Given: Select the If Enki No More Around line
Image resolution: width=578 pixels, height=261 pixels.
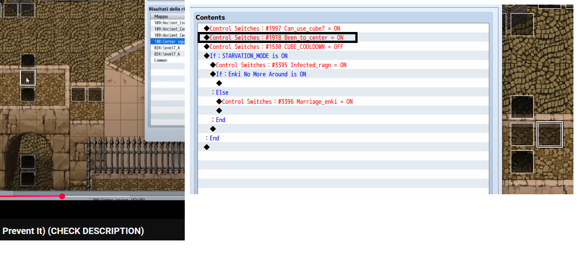Looking at the screenshot, I should [x=258, y=74].
